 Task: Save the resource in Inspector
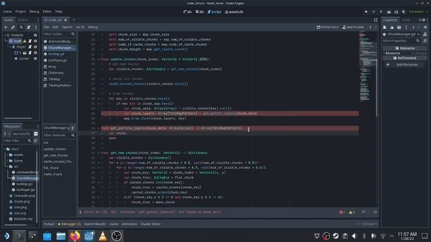click(x=399, y=27)
